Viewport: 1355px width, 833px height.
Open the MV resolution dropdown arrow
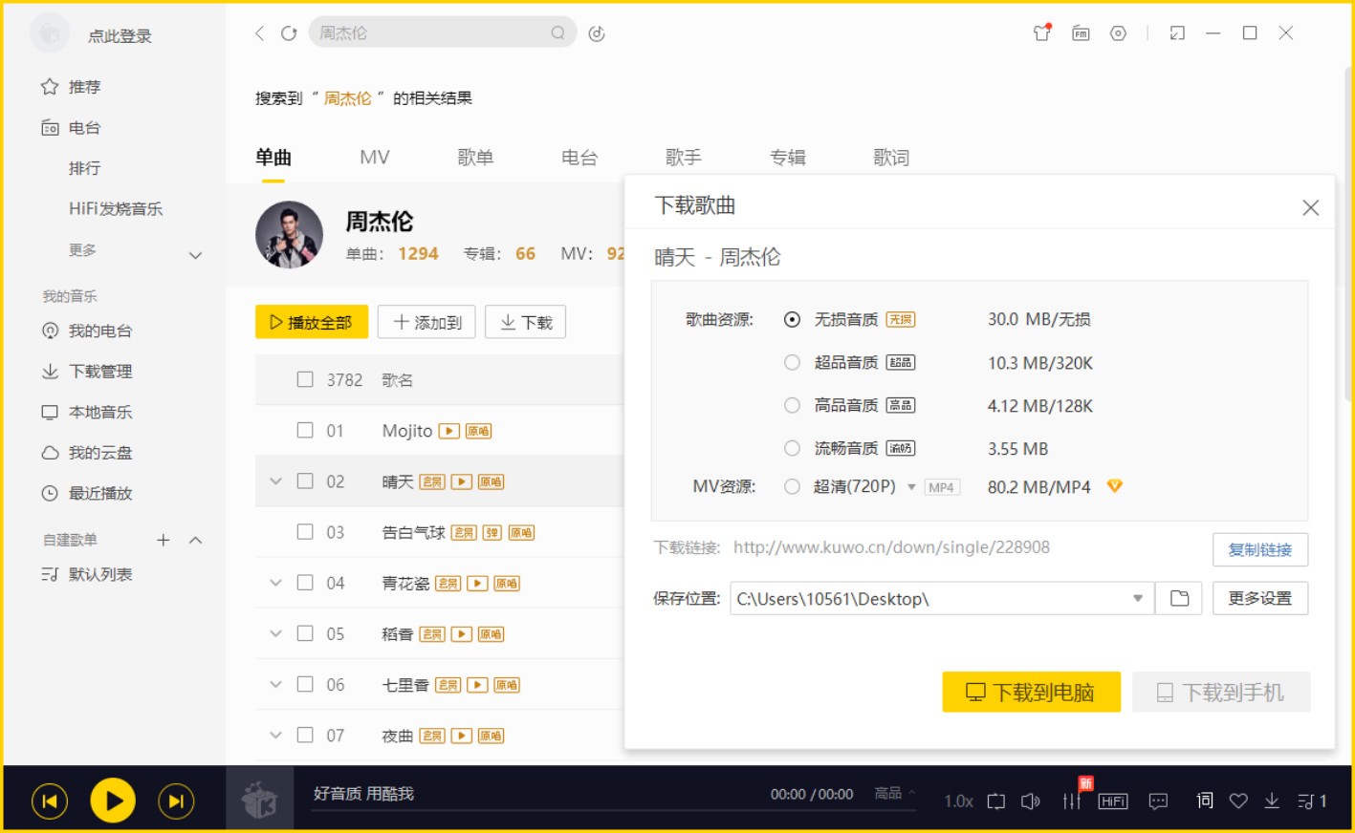911,487
